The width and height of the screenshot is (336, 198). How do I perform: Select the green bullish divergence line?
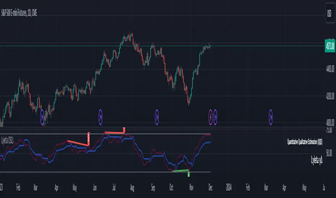point(180,171)
